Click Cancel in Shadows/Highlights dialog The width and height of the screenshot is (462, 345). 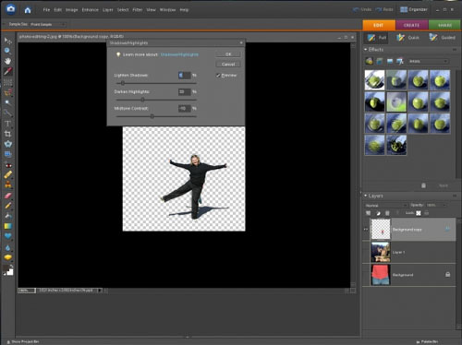coord(228,65)
